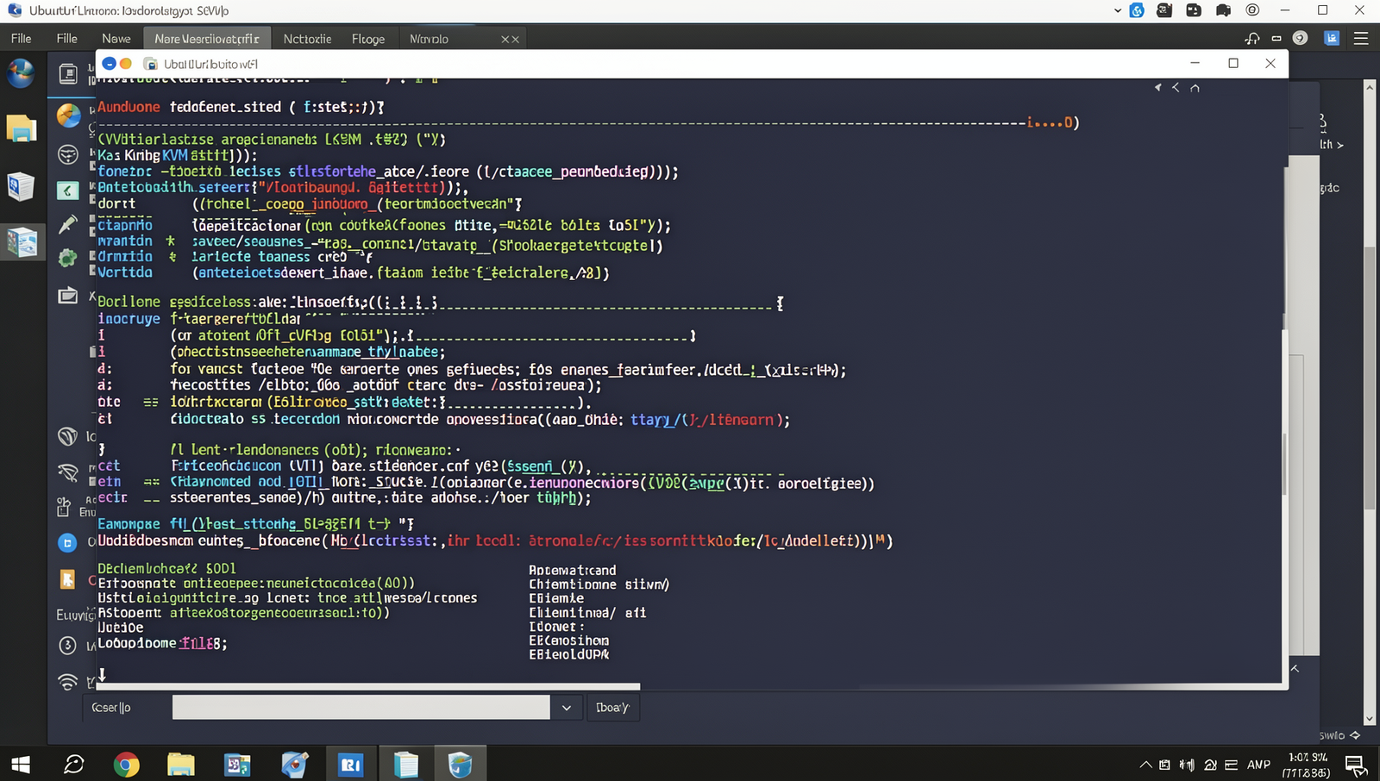Select the green back-arrow square sidebar icon
The height and width of the screenshot is (781, 1380).
[x=67, y=191]
